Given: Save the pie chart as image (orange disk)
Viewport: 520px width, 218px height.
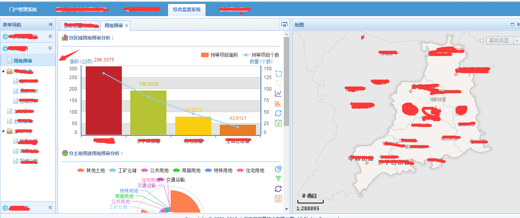Looking at the screenshot, I should (x=279, y=199).
